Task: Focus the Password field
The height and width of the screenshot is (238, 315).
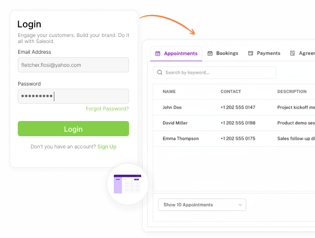Action: coord(73,96)
